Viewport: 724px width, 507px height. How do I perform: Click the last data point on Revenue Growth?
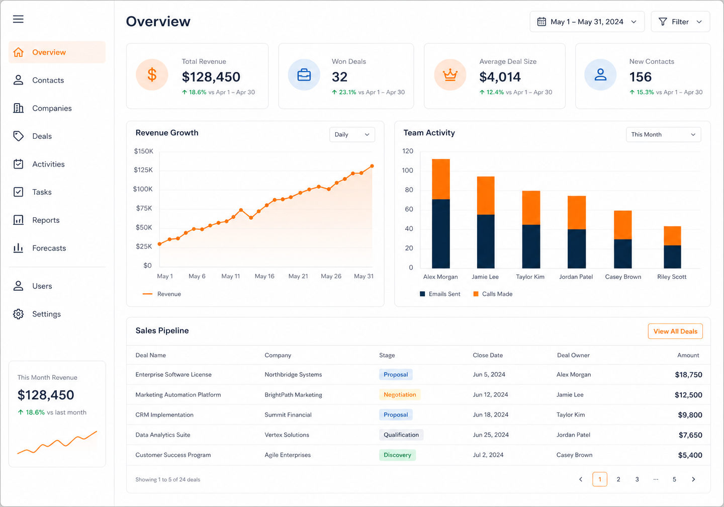click(x=372, y=166)
